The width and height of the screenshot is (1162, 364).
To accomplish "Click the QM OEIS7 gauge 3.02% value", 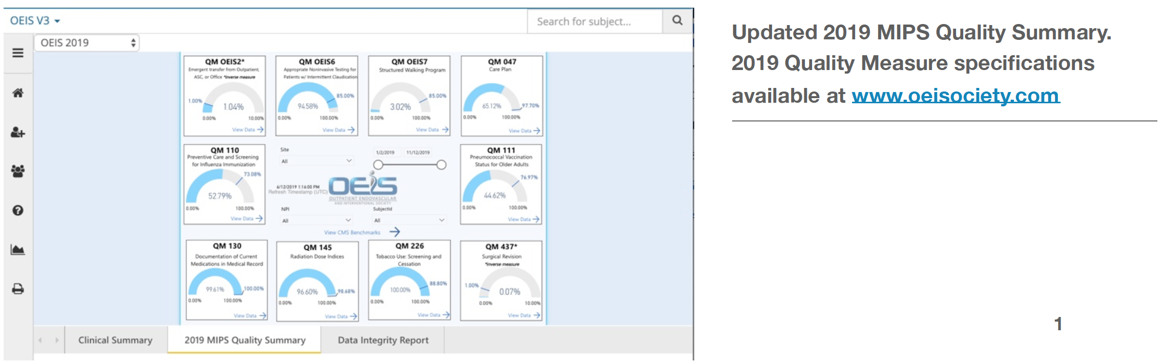I will click(x=400, y=107).
